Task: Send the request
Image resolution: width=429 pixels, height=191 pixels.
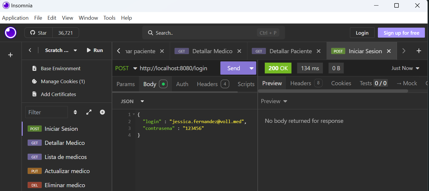Action: (x=234, y=68)
